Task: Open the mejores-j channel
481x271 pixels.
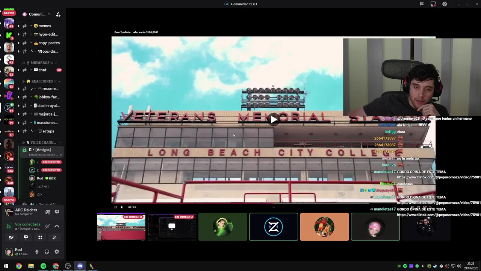Action: tap(42, 114)
